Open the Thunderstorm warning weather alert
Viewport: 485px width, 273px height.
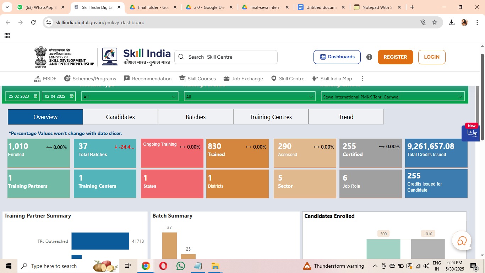(x=334, y=266)
